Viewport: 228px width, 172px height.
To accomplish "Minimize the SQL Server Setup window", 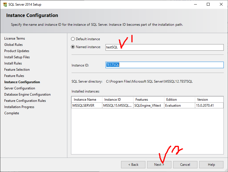I will pyautogui.click(x=195, y=4).
